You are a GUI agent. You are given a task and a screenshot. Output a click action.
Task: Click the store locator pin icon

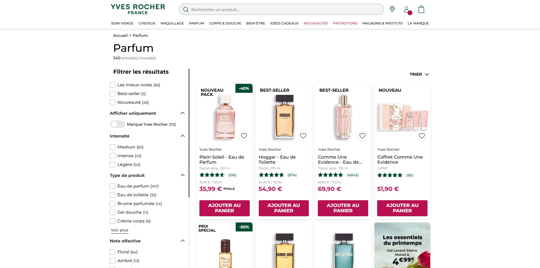(392, 9)
